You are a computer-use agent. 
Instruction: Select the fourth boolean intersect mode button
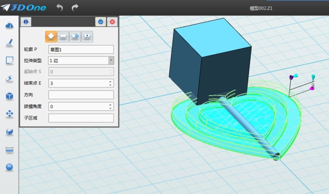point(87,36)
